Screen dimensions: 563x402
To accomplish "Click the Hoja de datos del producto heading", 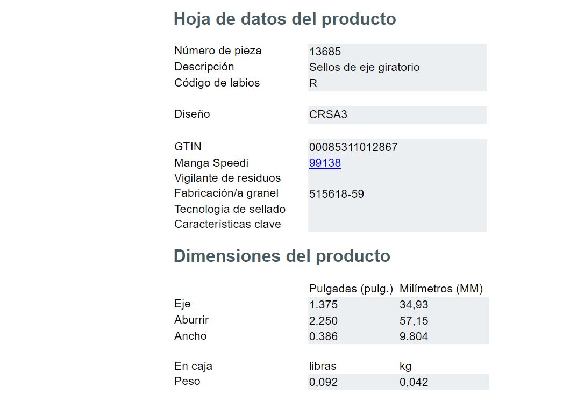I will (x=285, y=19).
